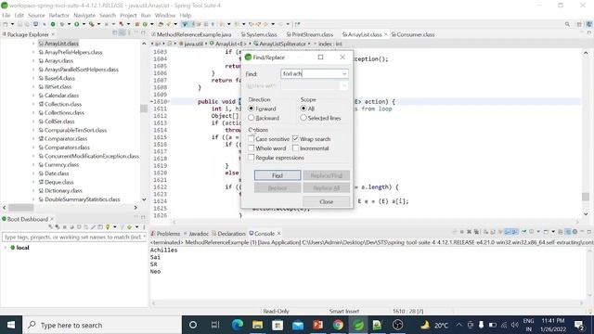Viewport: 594px width, 334px height.
Task: Maximize the Find/Replace dialog
Action: [x=320, y=58]
